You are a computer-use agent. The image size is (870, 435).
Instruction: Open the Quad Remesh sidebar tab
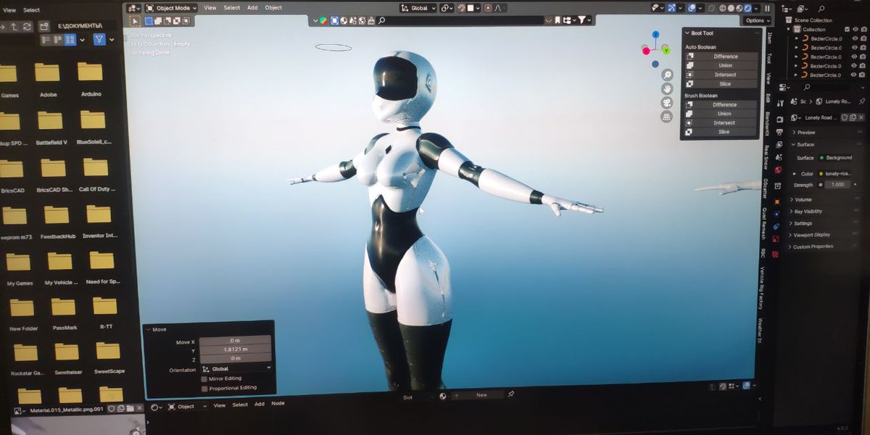click(763, 224)
